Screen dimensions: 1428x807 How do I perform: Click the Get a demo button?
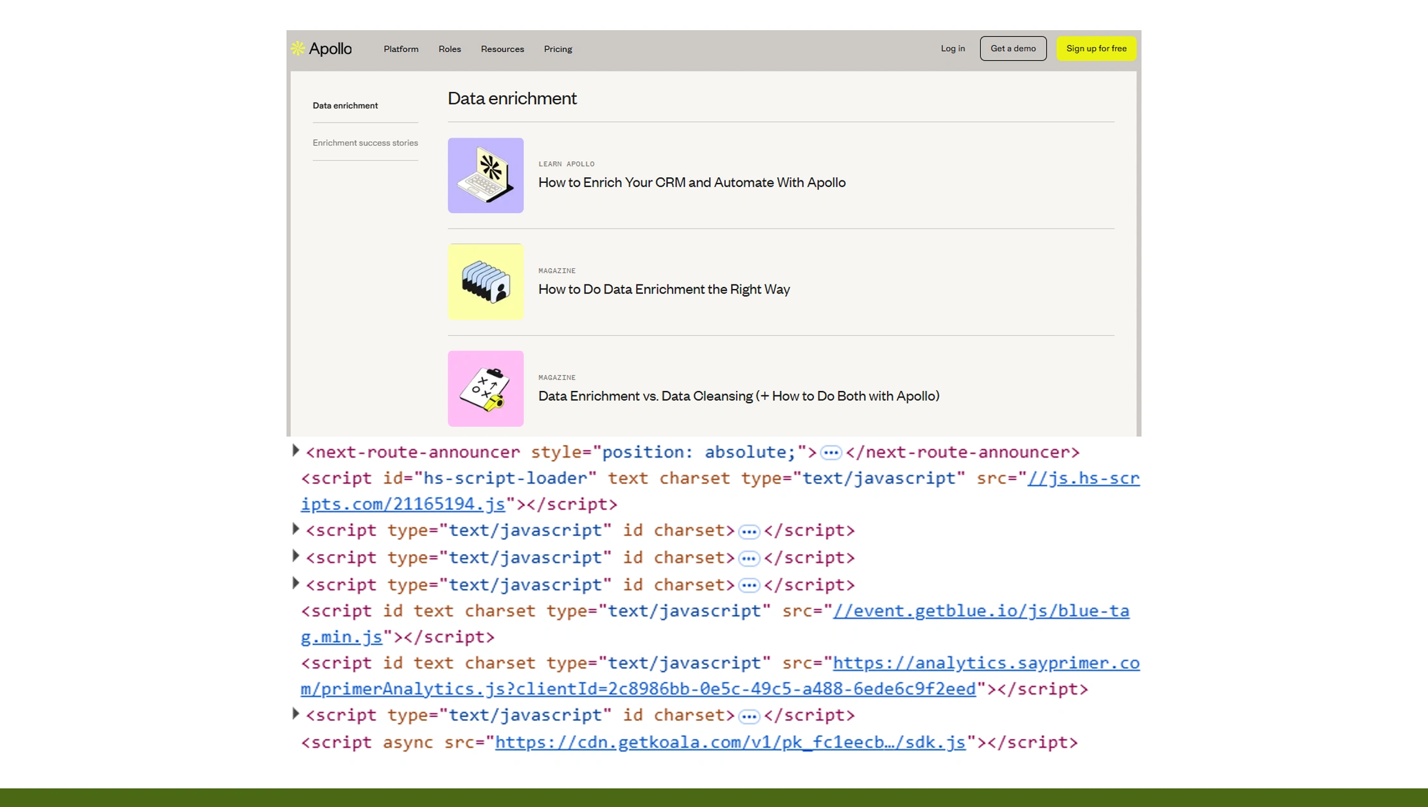1012,49
